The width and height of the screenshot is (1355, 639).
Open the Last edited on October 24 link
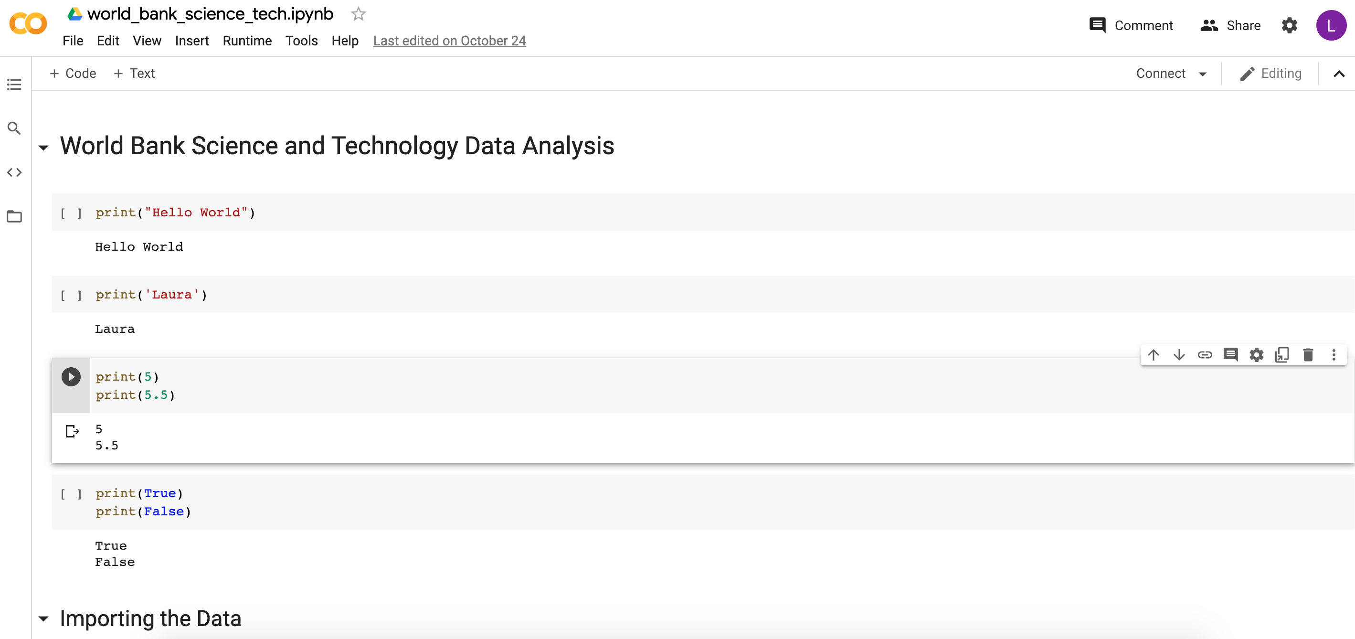(x=449, y=41)
